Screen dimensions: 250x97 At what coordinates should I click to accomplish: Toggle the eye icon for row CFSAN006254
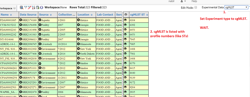(x=125, y=78)
